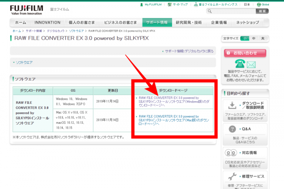
Task: Click the page title RAW FILE CONVERTER EX 3.0
Action: click(82, 38)
